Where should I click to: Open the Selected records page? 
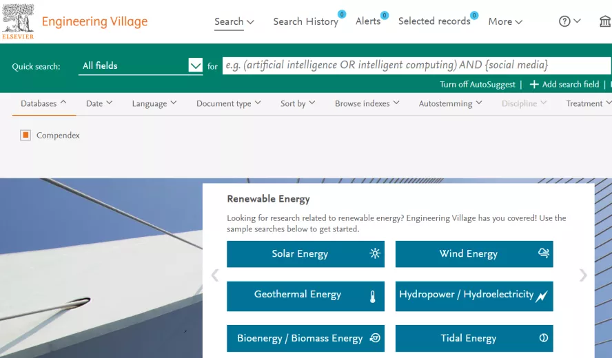(434, 21)
